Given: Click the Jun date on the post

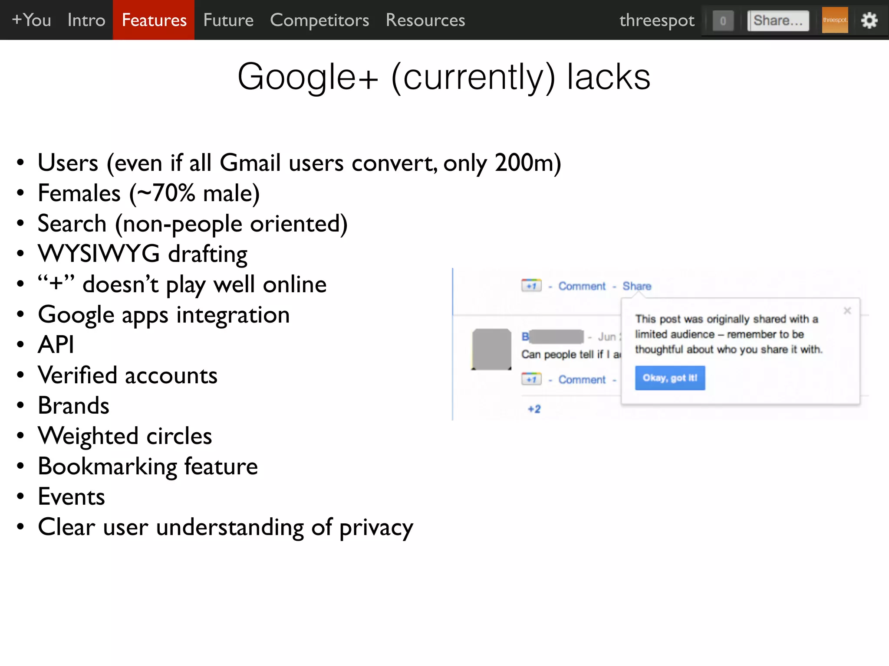Looking at the screenshot, I should [609, 336].
